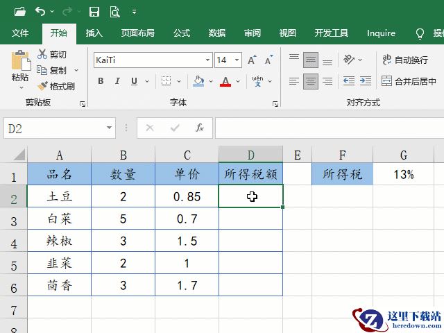Switch to the 审阅 tab
The height and width of the screenshot is (333, 444).
(x=253, y=33)
